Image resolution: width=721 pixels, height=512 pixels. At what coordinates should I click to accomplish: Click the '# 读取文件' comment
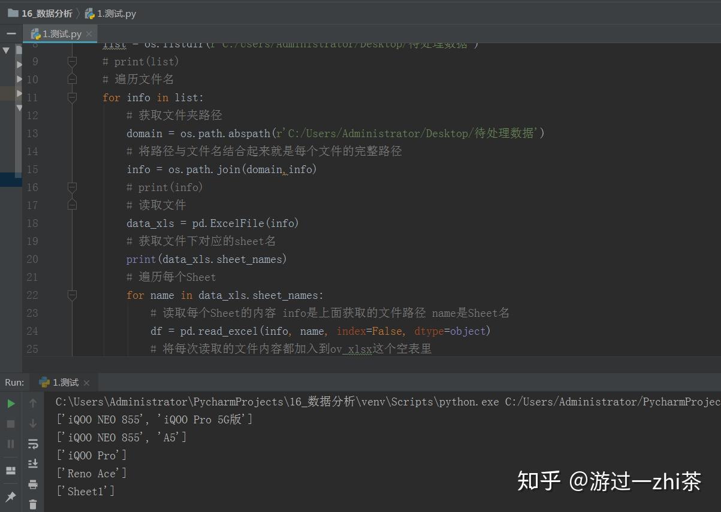156,205
